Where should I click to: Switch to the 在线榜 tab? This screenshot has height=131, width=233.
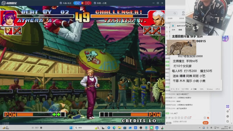(x=170, y=18)
